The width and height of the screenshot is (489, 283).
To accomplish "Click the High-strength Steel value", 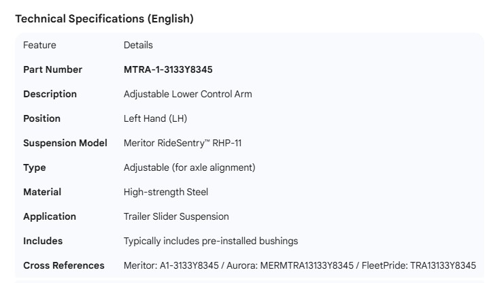I will [166, 192].
